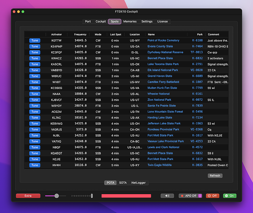
Task: Switch to the Memories tab
Action: [130, 22]
